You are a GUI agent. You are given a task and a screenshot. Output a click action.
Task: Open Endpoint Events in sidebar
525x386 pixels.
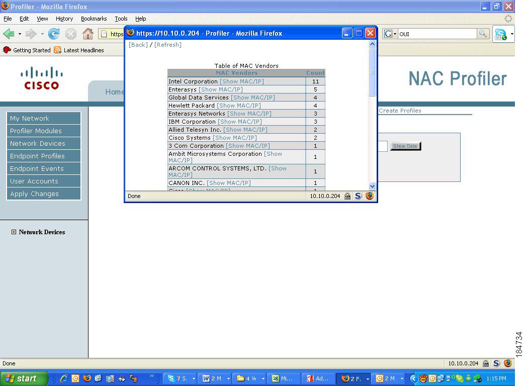point(44,168)
